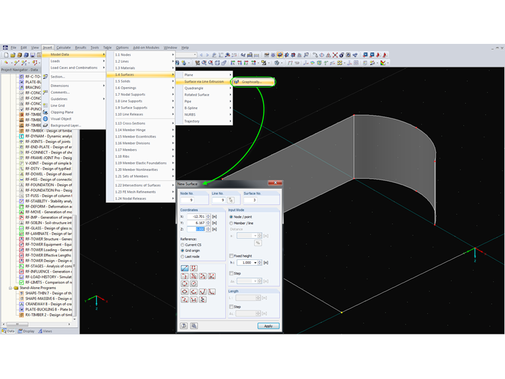Open the load case combo box in toolbar
Image resolution: width=505 pixels, height=379 pixels.
coord(186,55)
